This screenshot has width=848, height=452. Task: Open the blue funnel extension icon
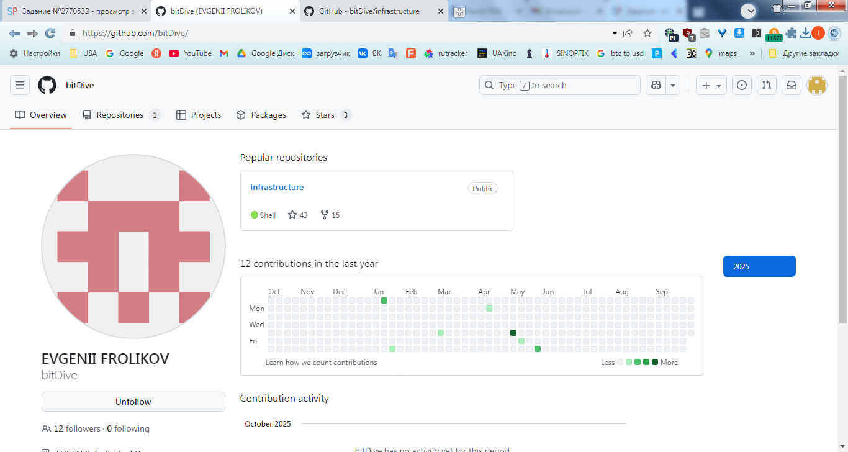pyautogui.click(x=722, y=33)
